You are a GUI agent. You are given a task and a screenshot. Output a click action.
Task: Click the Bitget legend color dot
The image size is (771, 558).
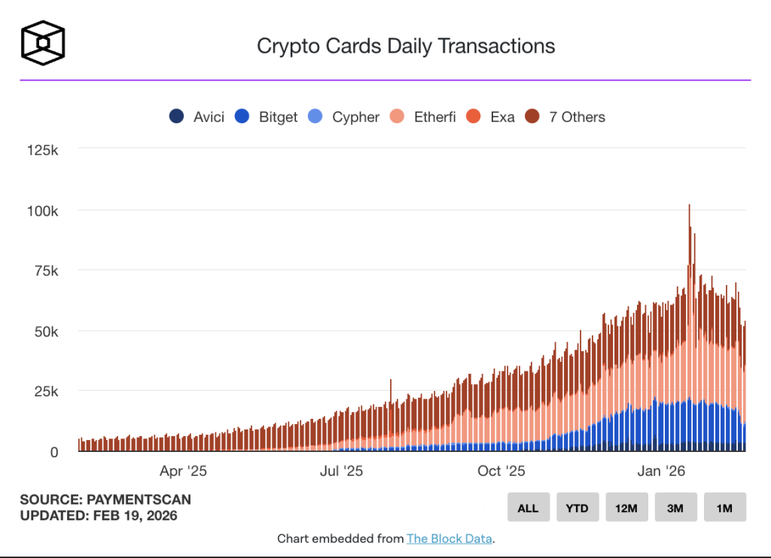(242, 117)
